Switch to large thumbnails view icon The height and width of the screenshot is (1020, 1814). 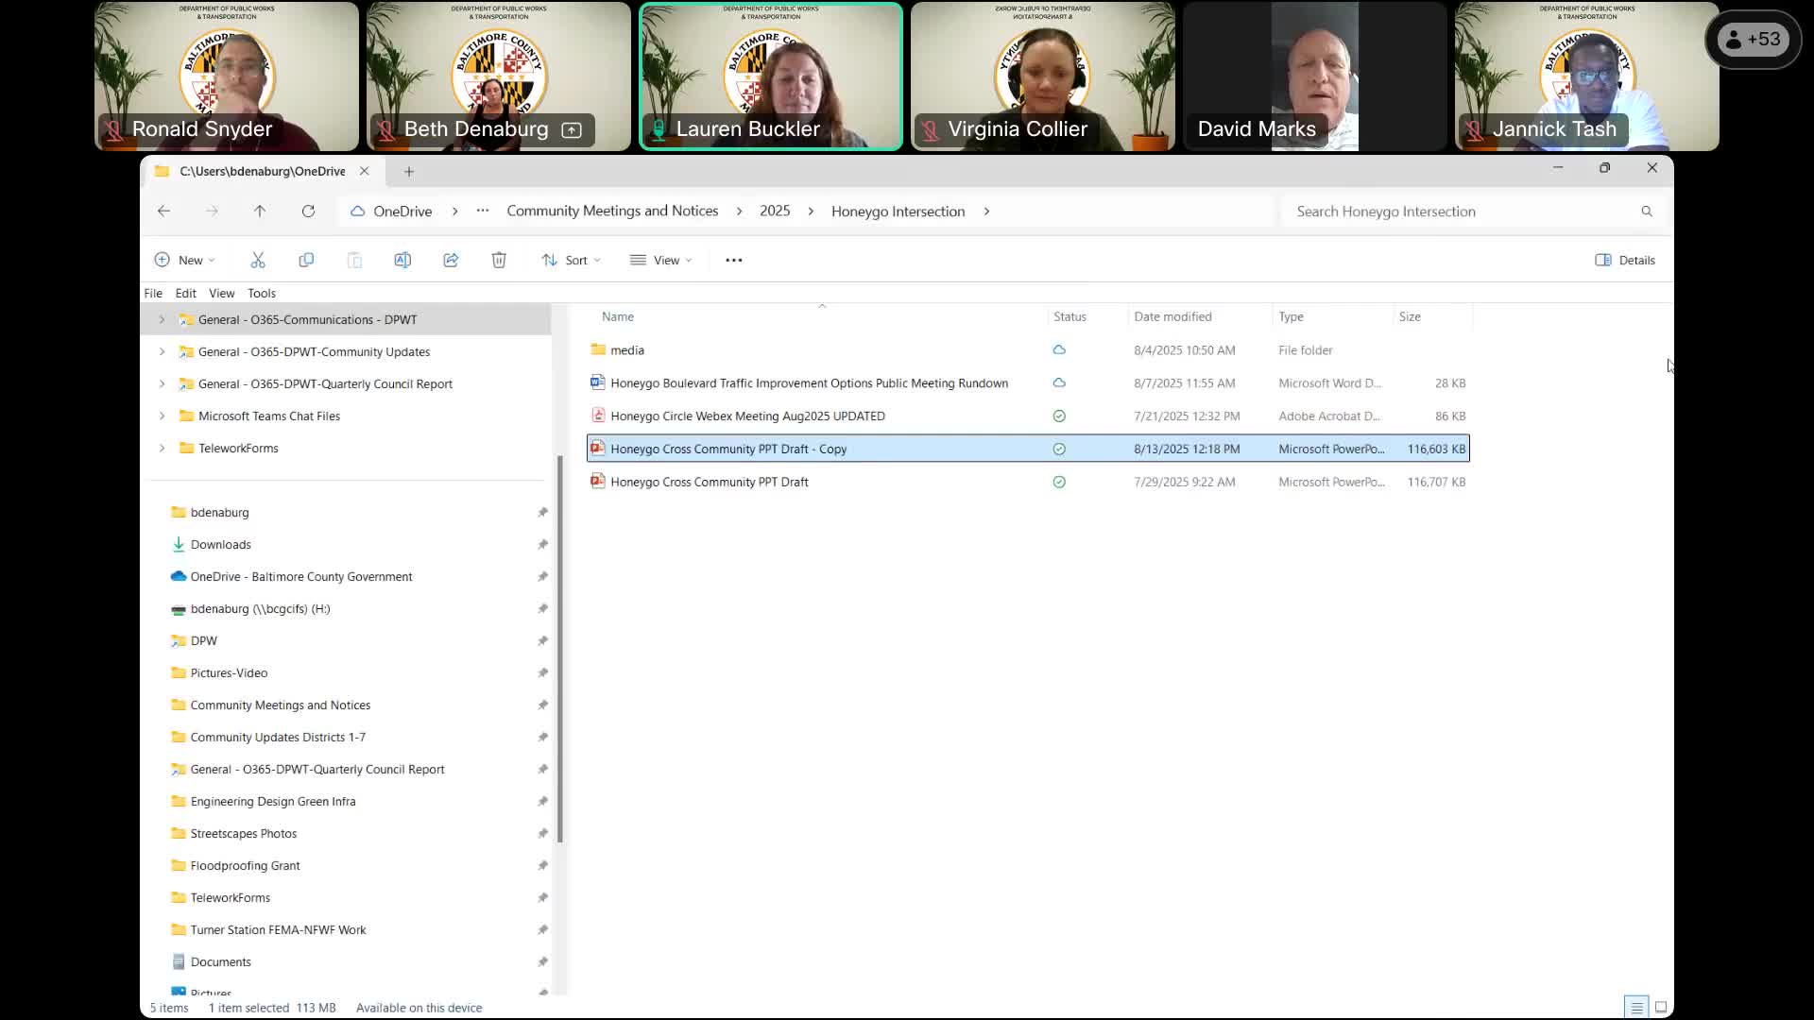click(1661, 1007)
